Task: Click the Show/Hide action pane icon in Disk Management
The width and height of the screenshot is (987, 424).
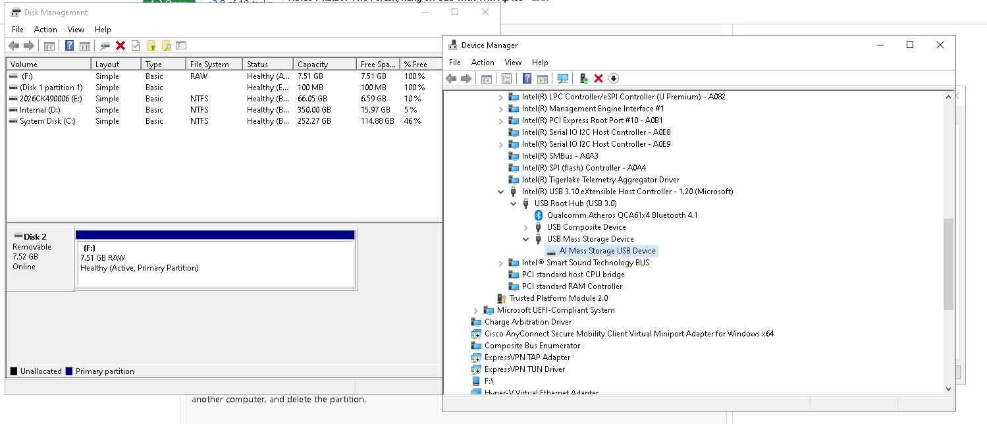Action: [85, 45]
